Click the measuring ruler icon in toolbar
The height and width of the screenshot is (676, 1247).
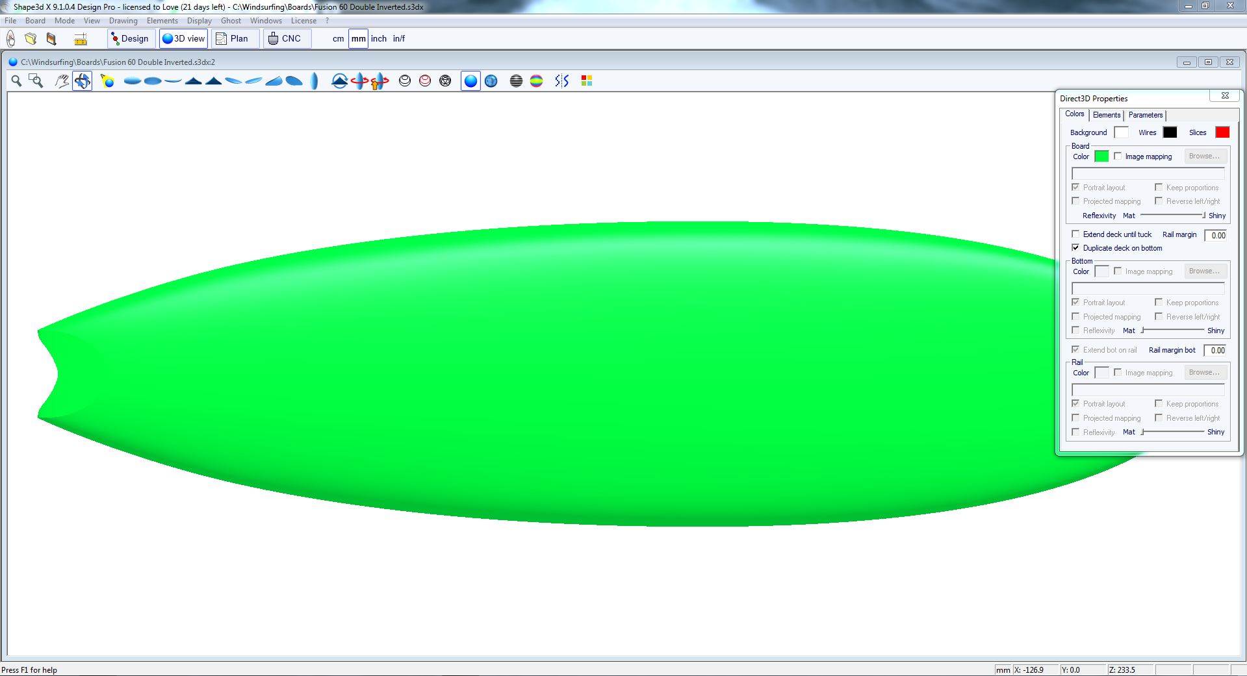point(81,39)
